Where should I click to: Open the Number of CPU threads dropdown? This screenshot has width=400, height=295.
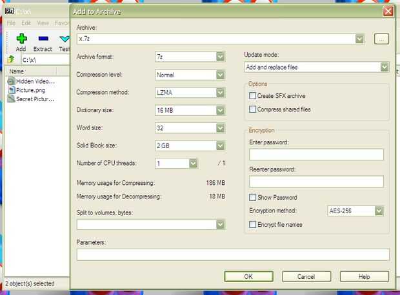(193, 164)
